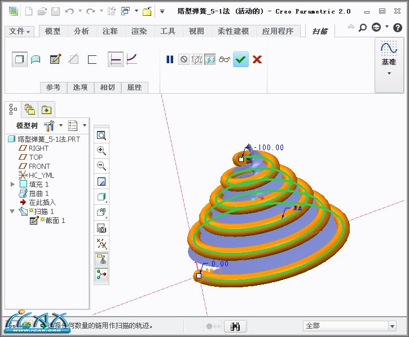
Task: Select the favorites navigator tab
Action: (46, 110)
